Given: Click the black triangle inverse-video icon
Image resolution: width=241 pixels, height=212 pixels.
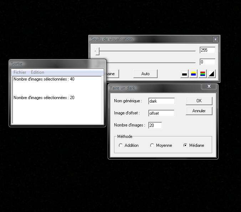Looking at the screenshot, I should point(211,74).
